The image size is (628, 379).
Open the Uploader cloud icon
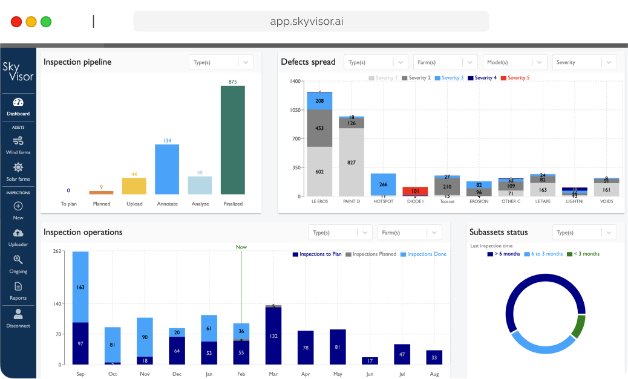pyautogui.click(x=18, y=233)
